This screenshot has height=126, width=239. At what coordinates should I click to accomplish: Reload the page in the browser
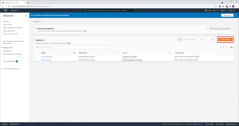click(9, 6)
